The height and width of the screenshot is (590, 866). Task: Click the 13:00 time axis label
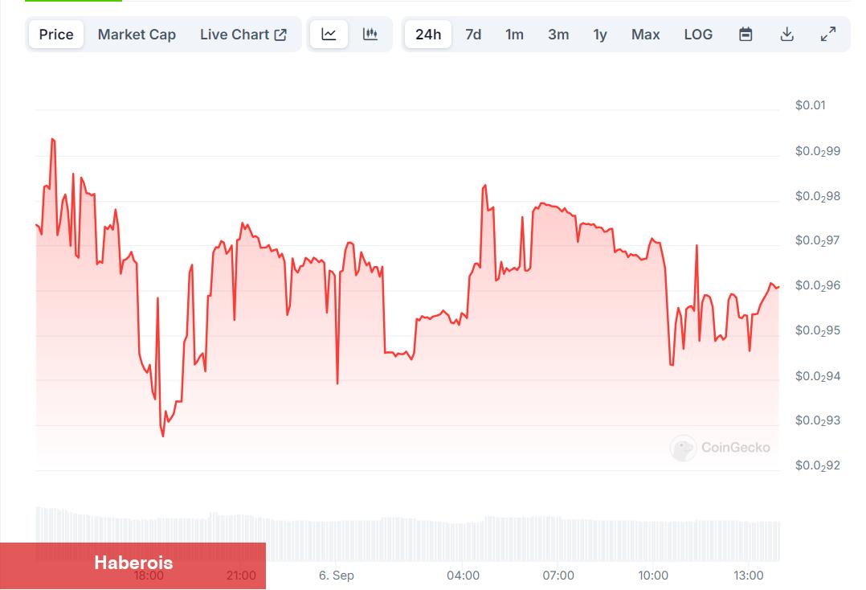pyautogui.click(x=749, y=576)
